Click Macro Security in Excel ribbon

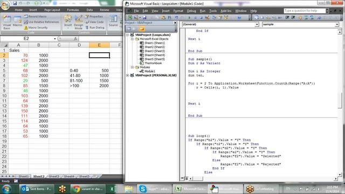coord(36,27)
